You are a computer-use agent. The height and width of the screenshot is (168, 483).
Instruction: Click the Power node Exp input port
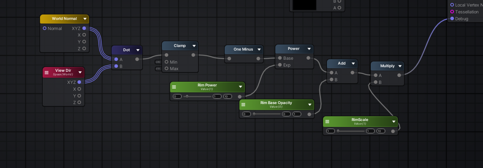click(279, 65)
